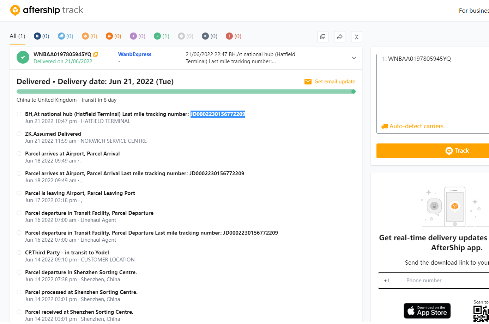Viewport: 489px width, 324px height.
Task: Click the AfterShip track logo
Action: (47, 10)
